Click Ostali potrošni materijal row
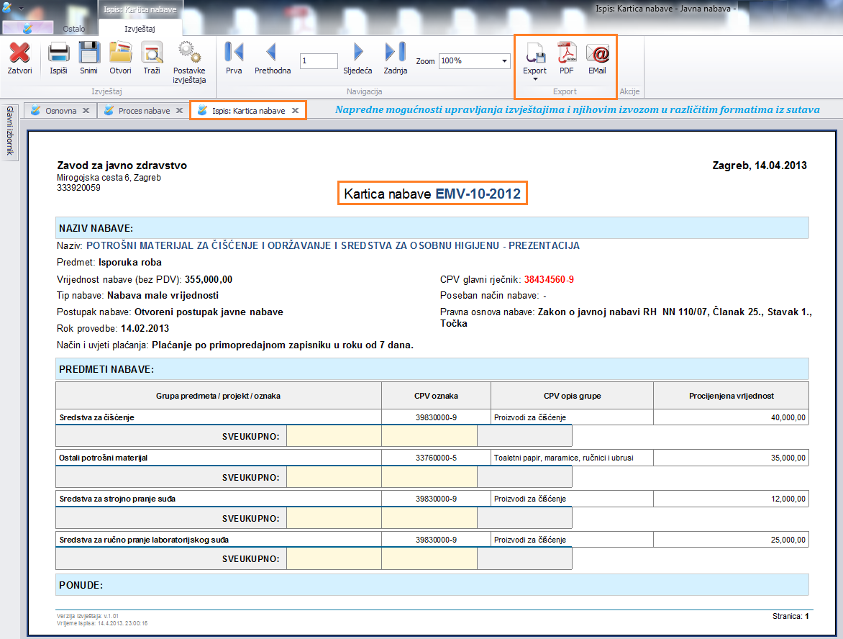843x639 pixels. [432, 458]
